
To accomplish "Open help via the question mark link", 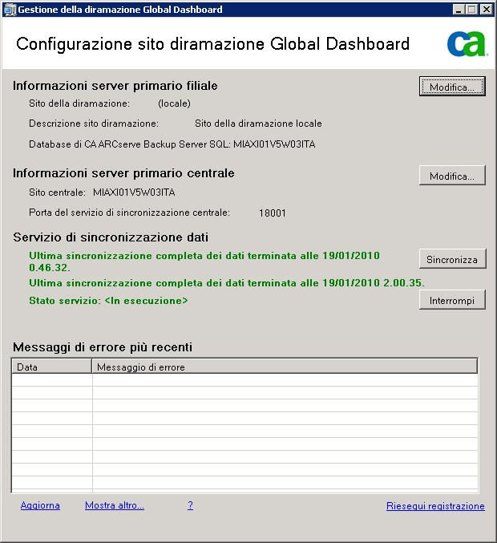I will coord(190,505).
